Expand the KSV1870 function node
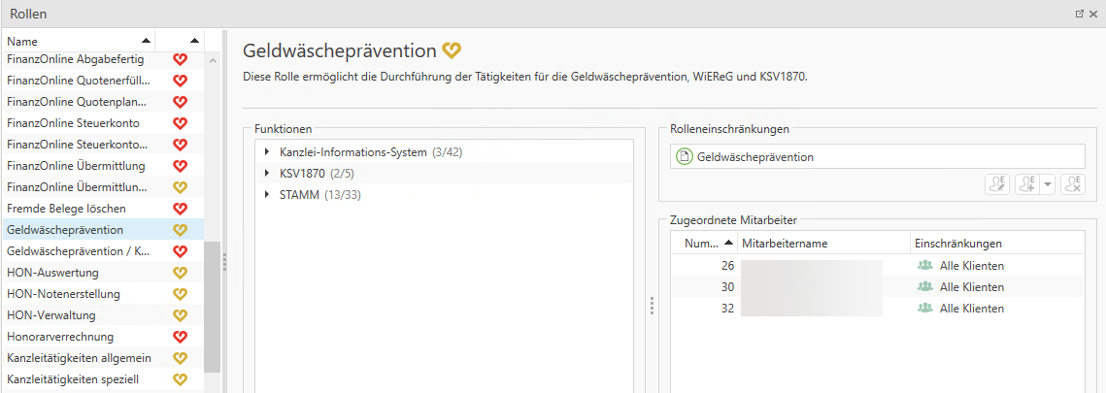The height and width of the screenshot is (393, 1106). point(267,174)
